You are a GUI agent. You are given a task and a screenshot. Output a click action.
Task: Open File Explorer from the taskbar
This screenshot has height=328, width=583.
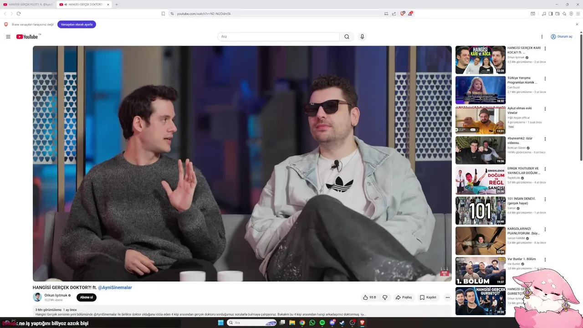pyautogui.click(x=292, y=323)
